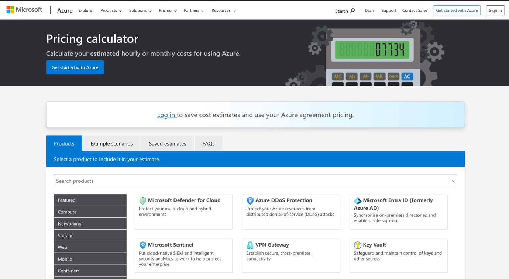Click the Microsoft logo
This screenshot has width=509, height=279.
(24, 10)
